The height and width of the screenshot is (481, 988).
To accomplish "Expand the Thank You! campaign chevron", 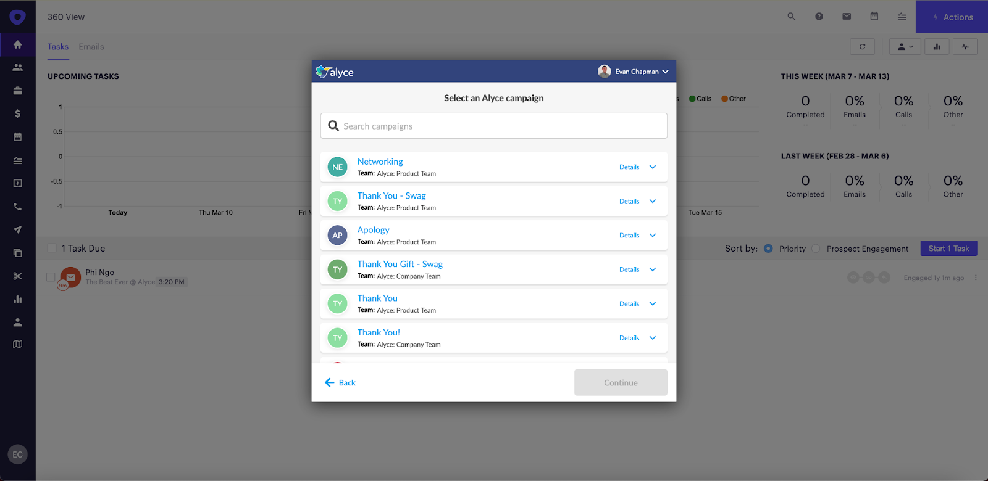I will click(653, 338).
